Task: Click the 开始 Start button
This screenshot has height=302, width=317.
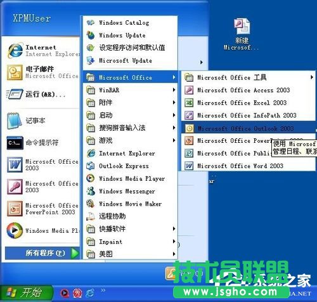Action: point(27,293)
